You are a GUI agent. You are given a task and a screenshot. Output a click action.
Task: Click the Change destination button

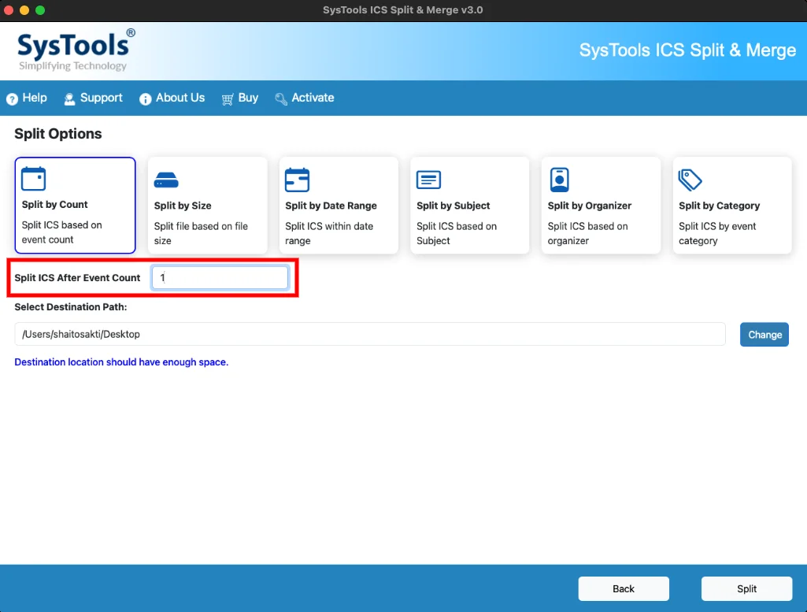tap(764, 335)
